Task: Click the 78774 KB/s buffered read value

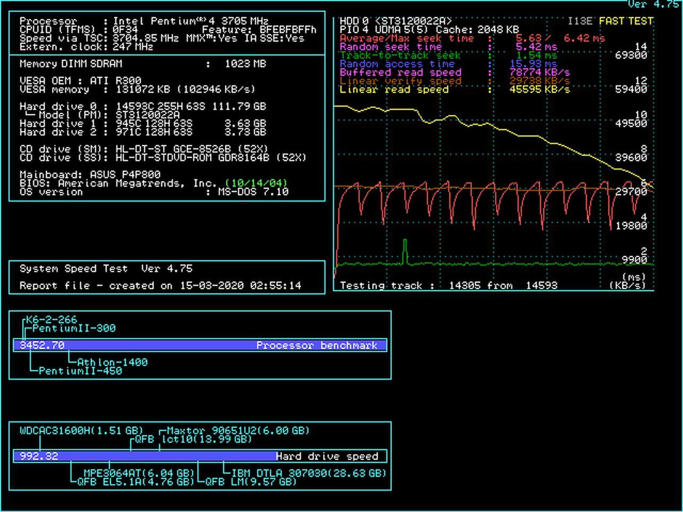Action: [x=539, y=72]
